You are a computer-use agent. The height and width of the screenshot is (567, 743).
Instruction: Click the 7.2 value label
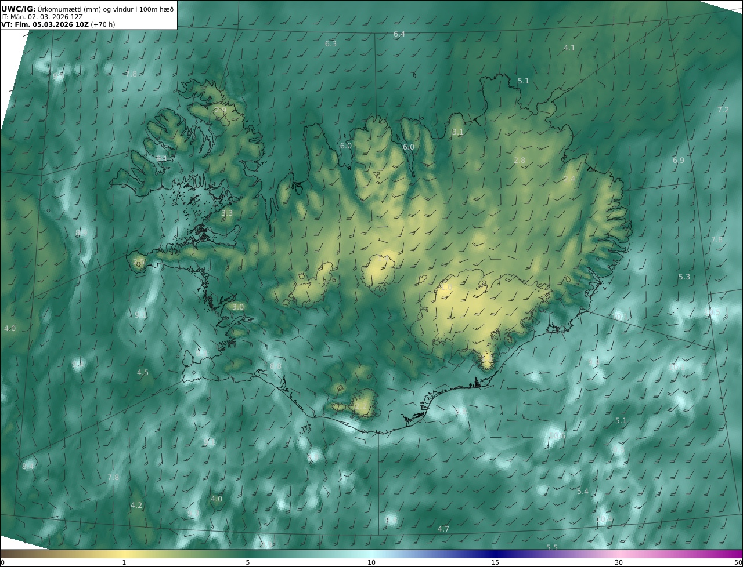723,110
